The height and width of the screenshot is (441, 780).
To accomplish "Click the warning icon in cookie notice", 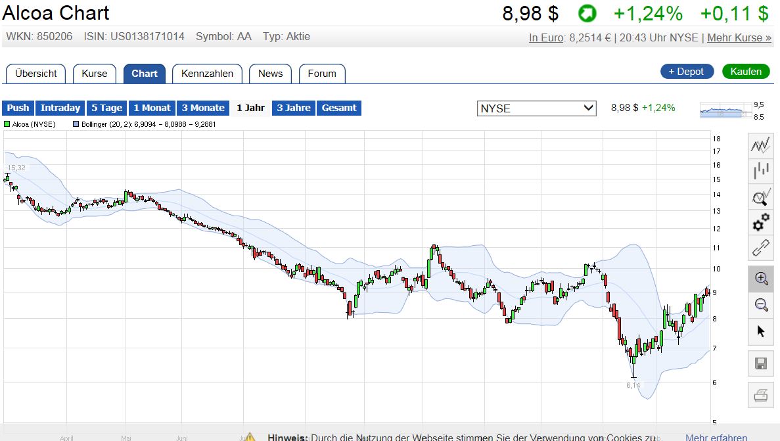I will coord(249,437).
